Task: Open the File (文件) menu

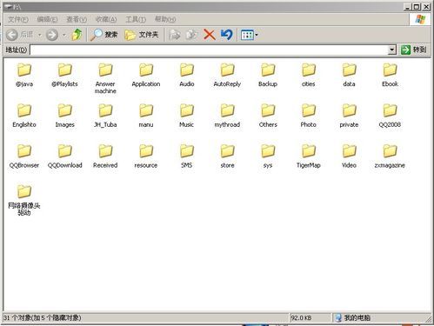Action: click(x=18, y=19)
